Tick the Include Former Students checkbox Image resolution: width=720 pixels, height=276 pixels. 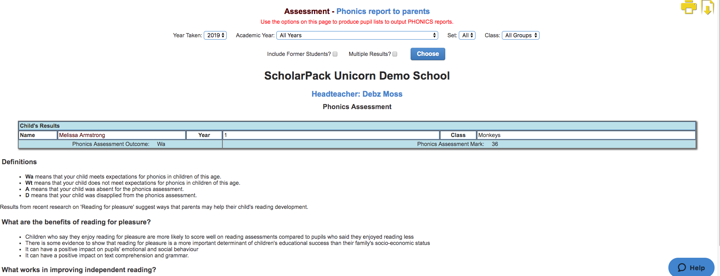(335, 54)
